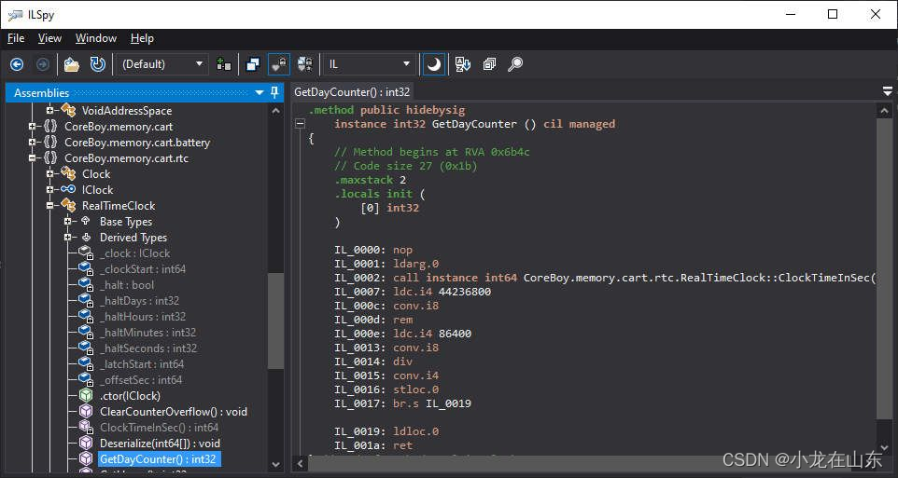Click the namespace braces icon beside CoreBoy.memory.cart

[50, 127]
